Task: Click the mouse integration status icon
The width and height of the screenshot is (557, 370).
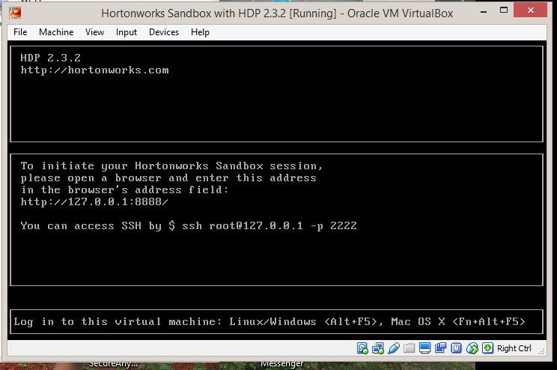Action: (472, 348)
